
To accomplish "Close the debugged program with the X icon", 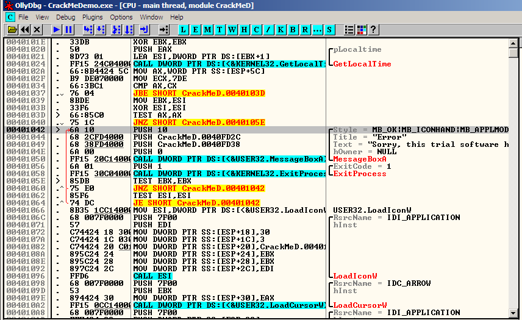I will 37,29.
